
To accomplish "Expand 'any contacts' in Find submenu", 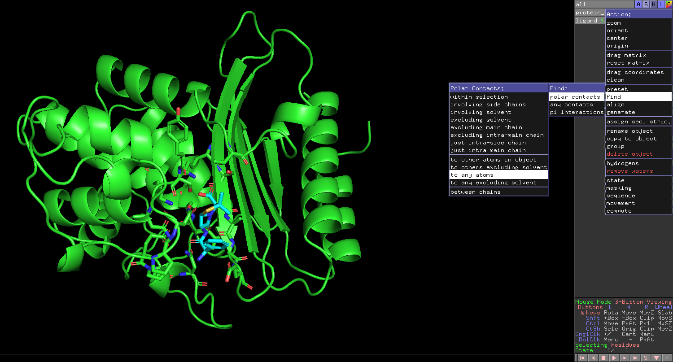I will (x=577, y=105).
